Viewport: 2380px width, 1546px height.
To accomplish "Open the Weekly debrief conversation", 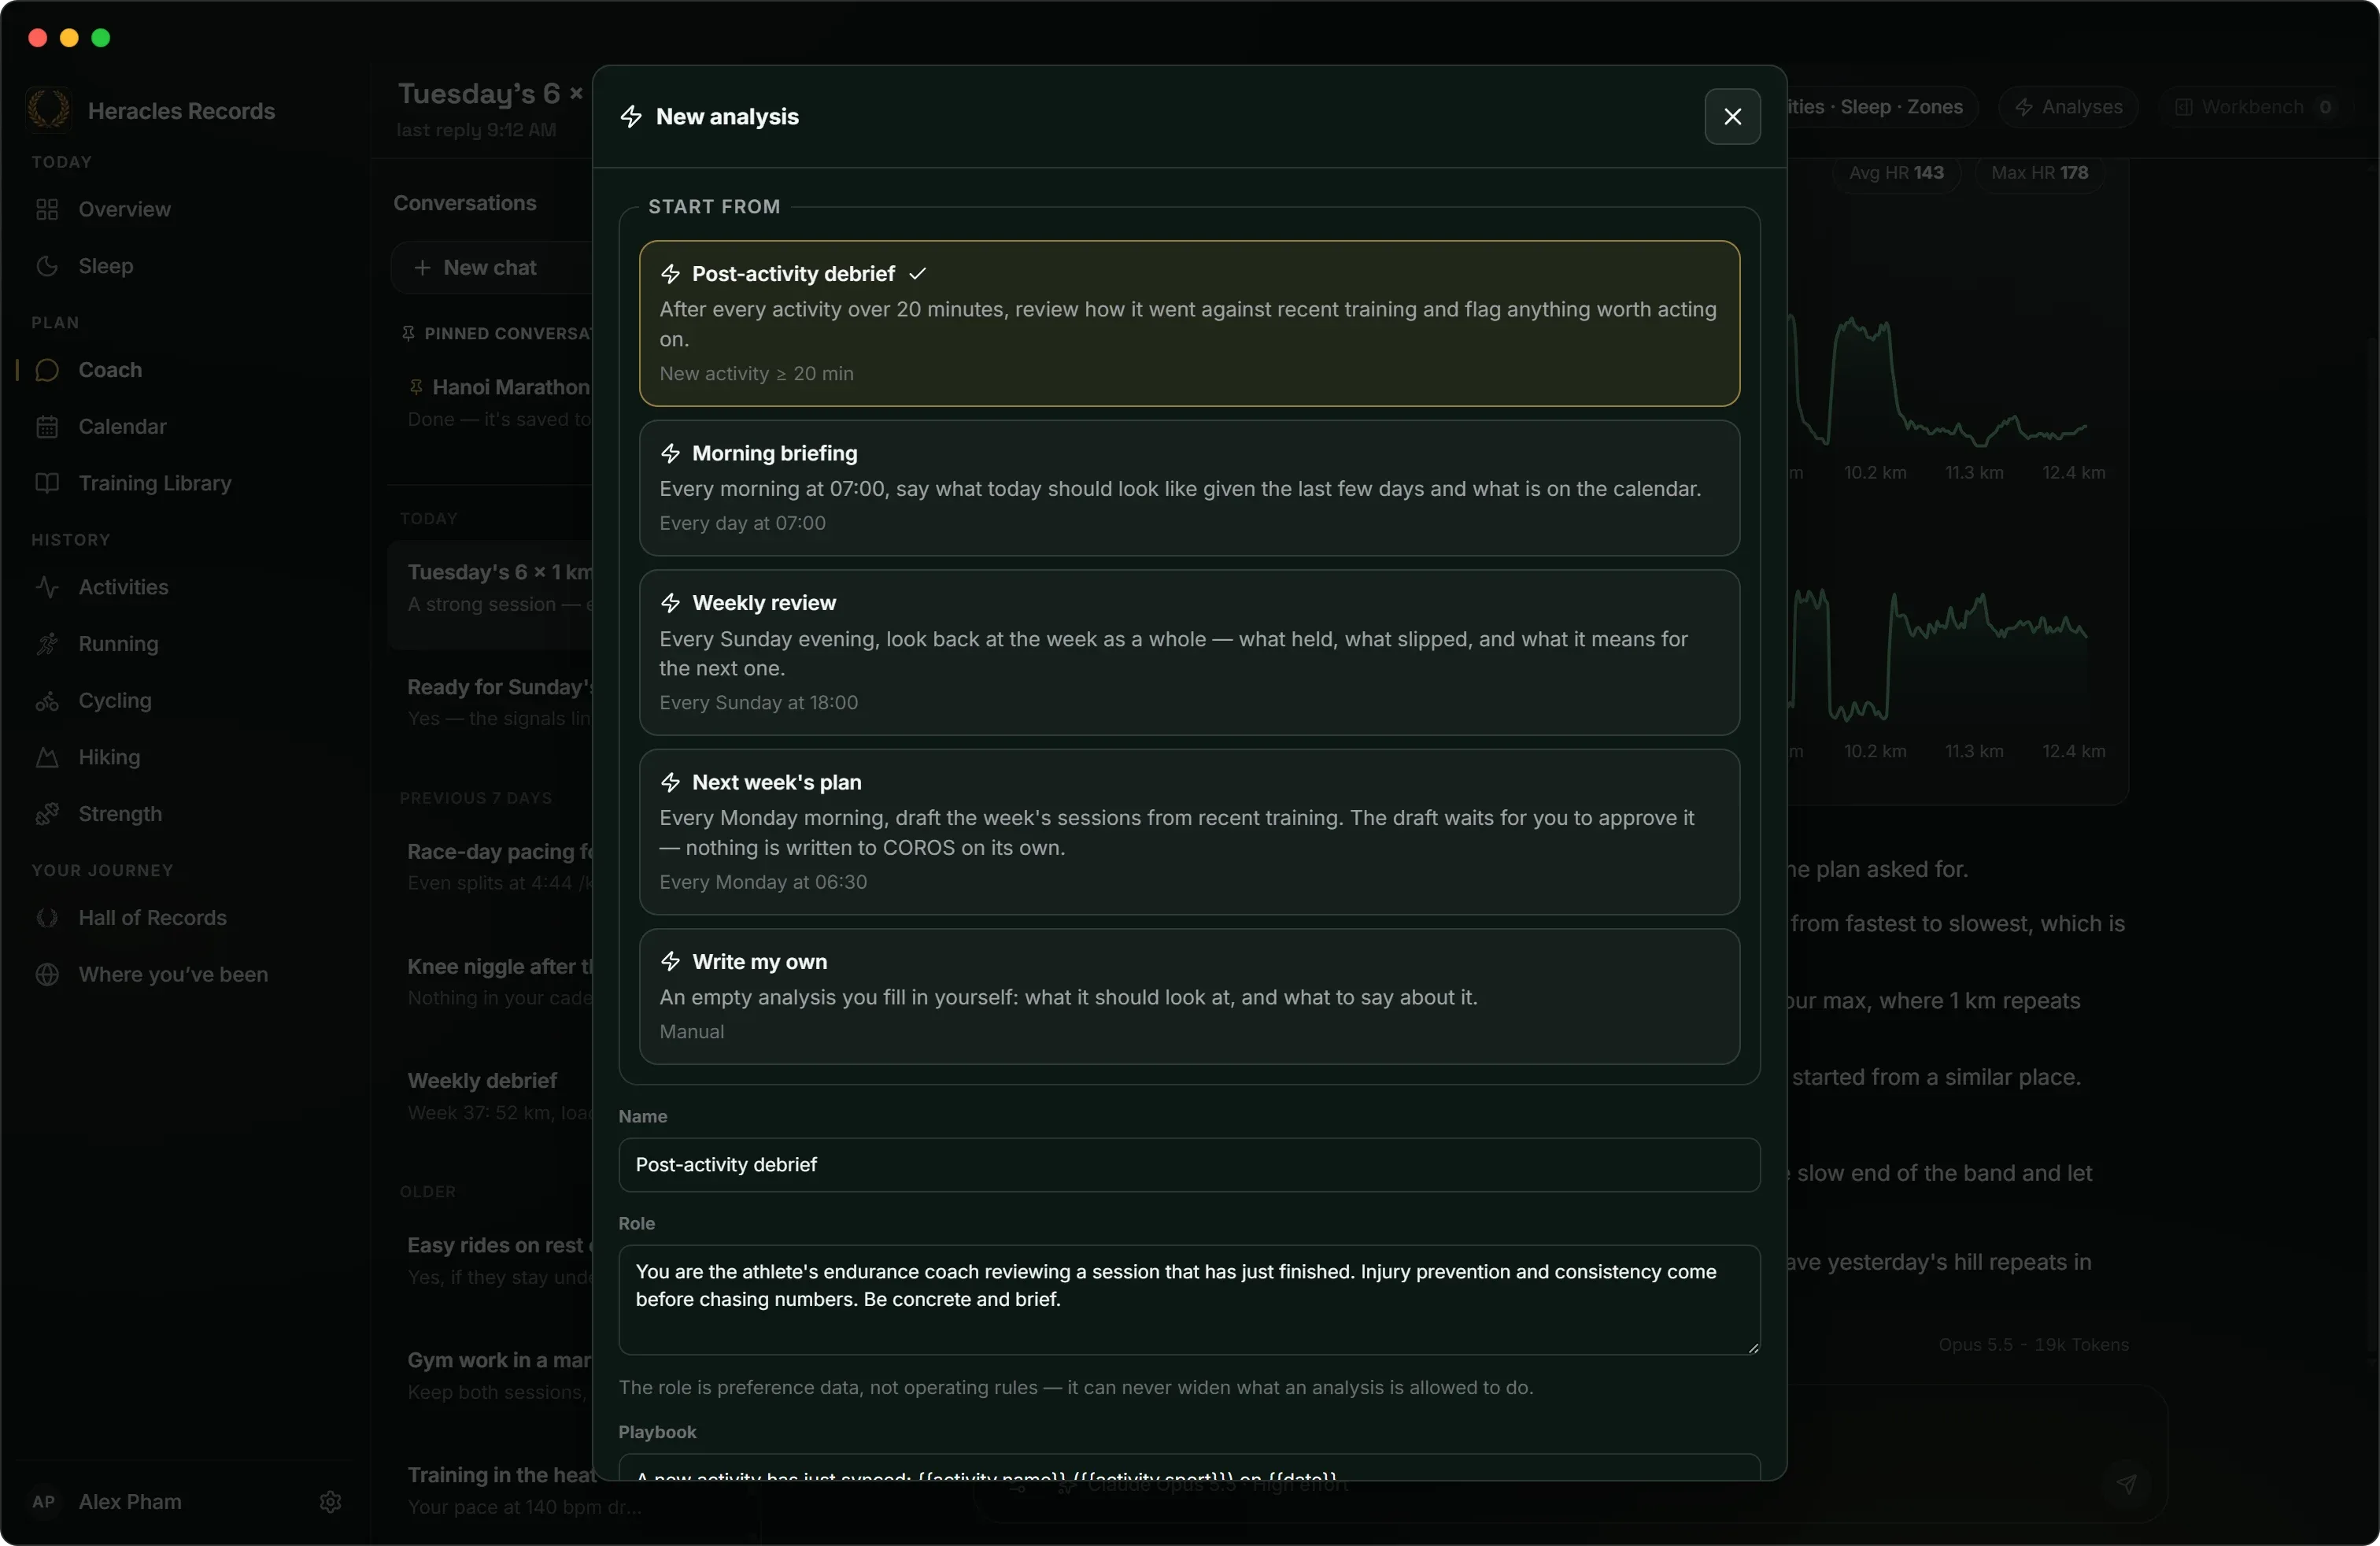I will click(x=492, y=1096).
